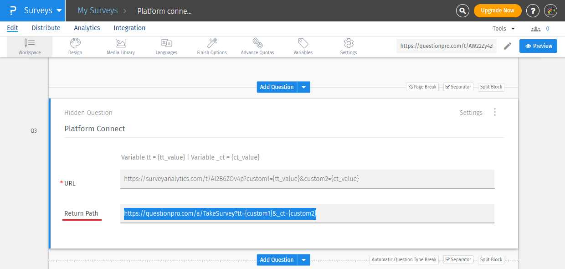Open Advance Quotas
Image resolution: width=565 pixels, height=269 pixels.
point(257,46)
